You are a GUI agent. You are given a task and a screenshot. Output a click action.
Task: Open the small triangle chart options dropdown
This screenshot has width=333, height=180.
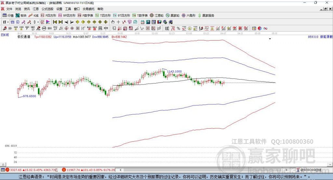click(270, 39)
